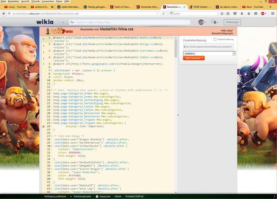The image size is (277, 199).
Task: Click the Firefox back arrow button
Action: pyautogui.click(x=4, y=13)
